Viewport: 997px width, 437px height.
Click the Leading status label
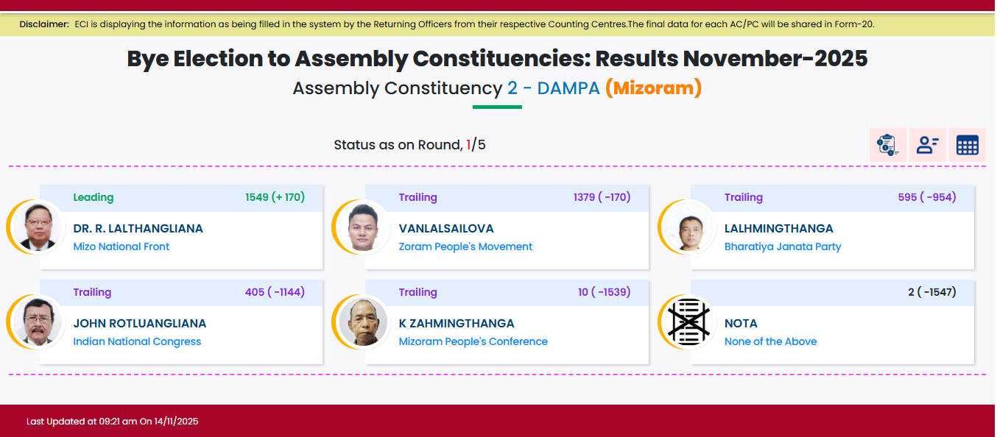(94, 197)
